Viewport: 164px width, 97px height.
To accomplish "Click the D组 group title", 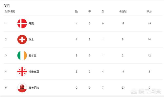I will (7, 6).
